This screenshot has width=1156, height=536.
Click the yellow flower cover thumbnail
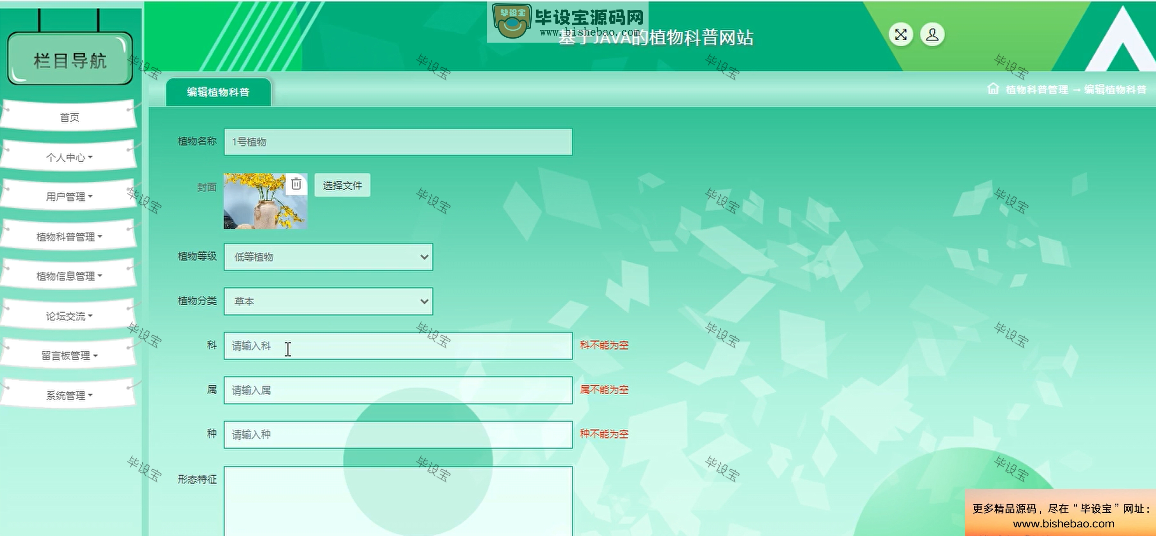point(265,201)
